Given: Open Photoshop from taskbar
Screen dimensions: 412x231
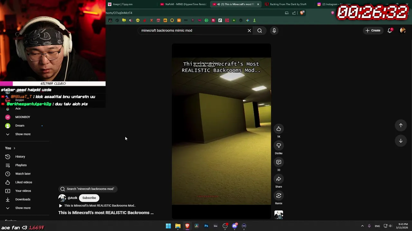Looking at the screenshot, I should (206, 226).
